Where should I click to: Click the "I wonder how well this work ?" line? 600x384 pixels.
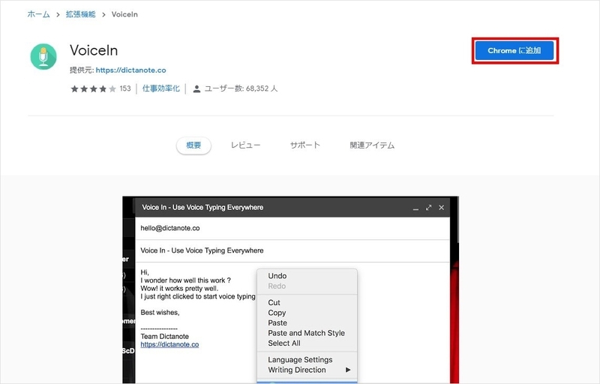point(185,280)
